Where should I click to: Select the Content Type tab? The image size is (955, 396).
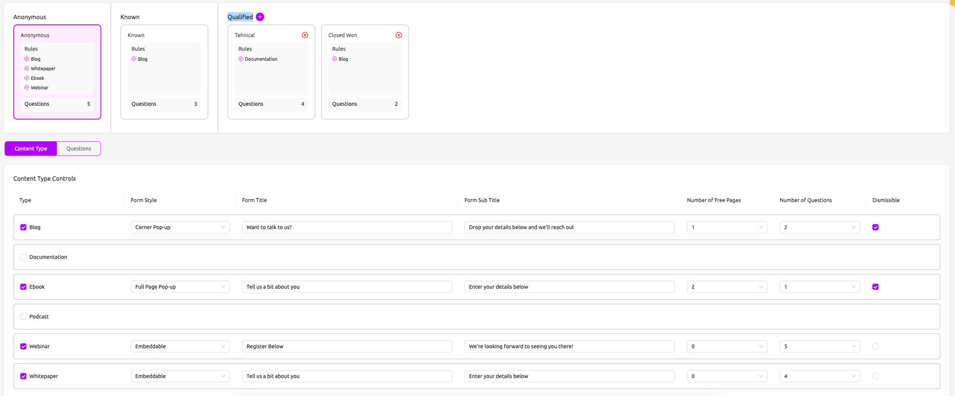[x=31, y=148]
